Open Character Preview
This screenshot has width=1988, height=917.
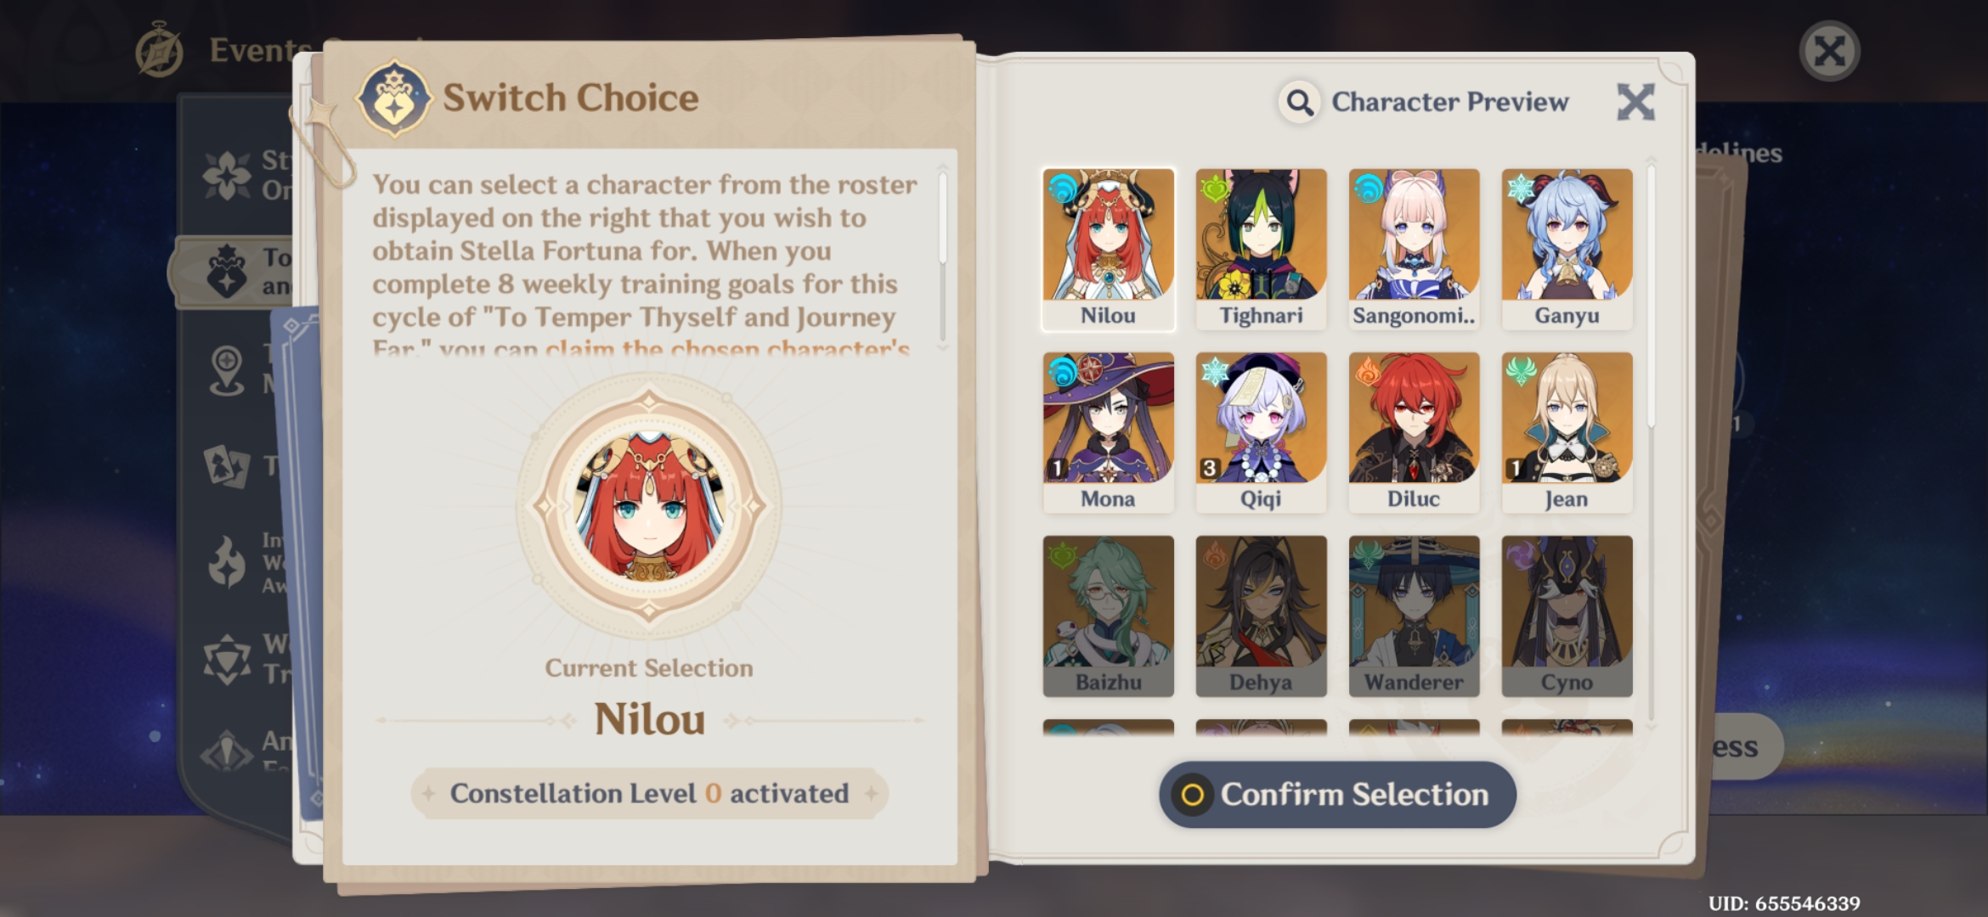click(1425, 102)
